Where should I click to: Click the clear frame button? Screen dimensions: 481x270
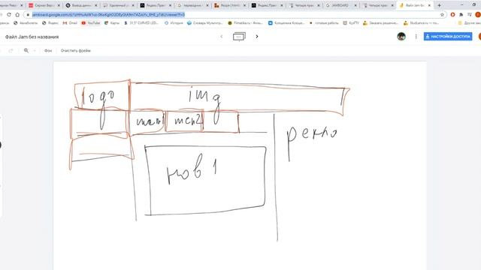(x=76, y=50)
